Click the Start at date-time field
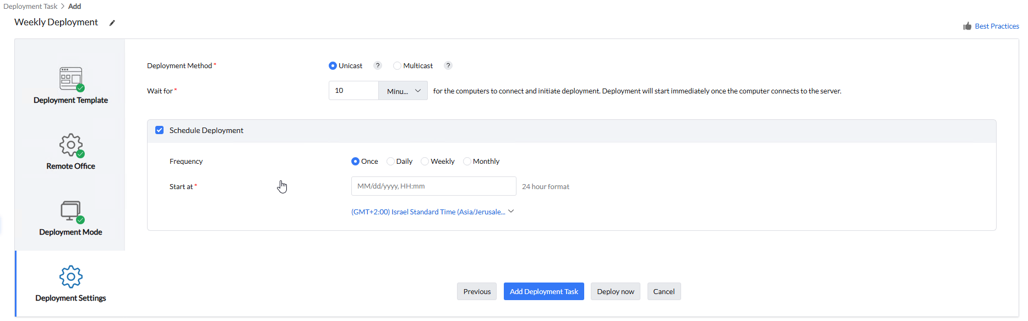 [x=433, y=186]
